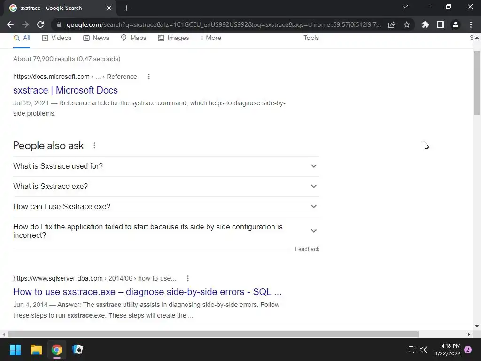This screenshot has width=481, height=361.
Task: Bookmark this page with the star
Action: pyautogui.click(x=407, y=24)
